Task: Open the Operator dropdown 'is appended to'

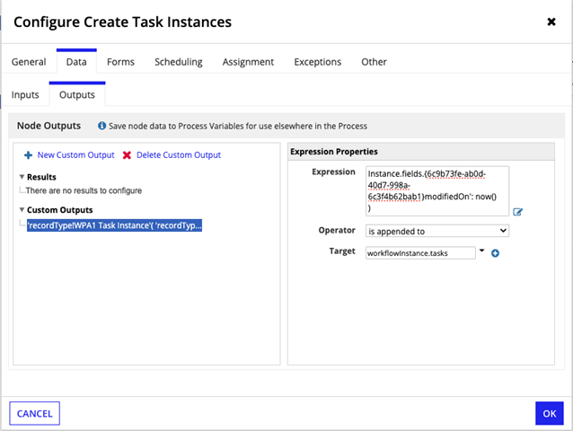Action: (x=437, y=231)
